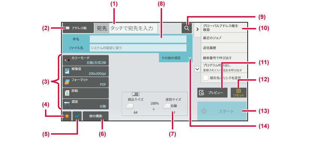Tap the プレビュー preview button
This screenshot has width=316, height=150.
pyautogui.click(x=212, y=92)
